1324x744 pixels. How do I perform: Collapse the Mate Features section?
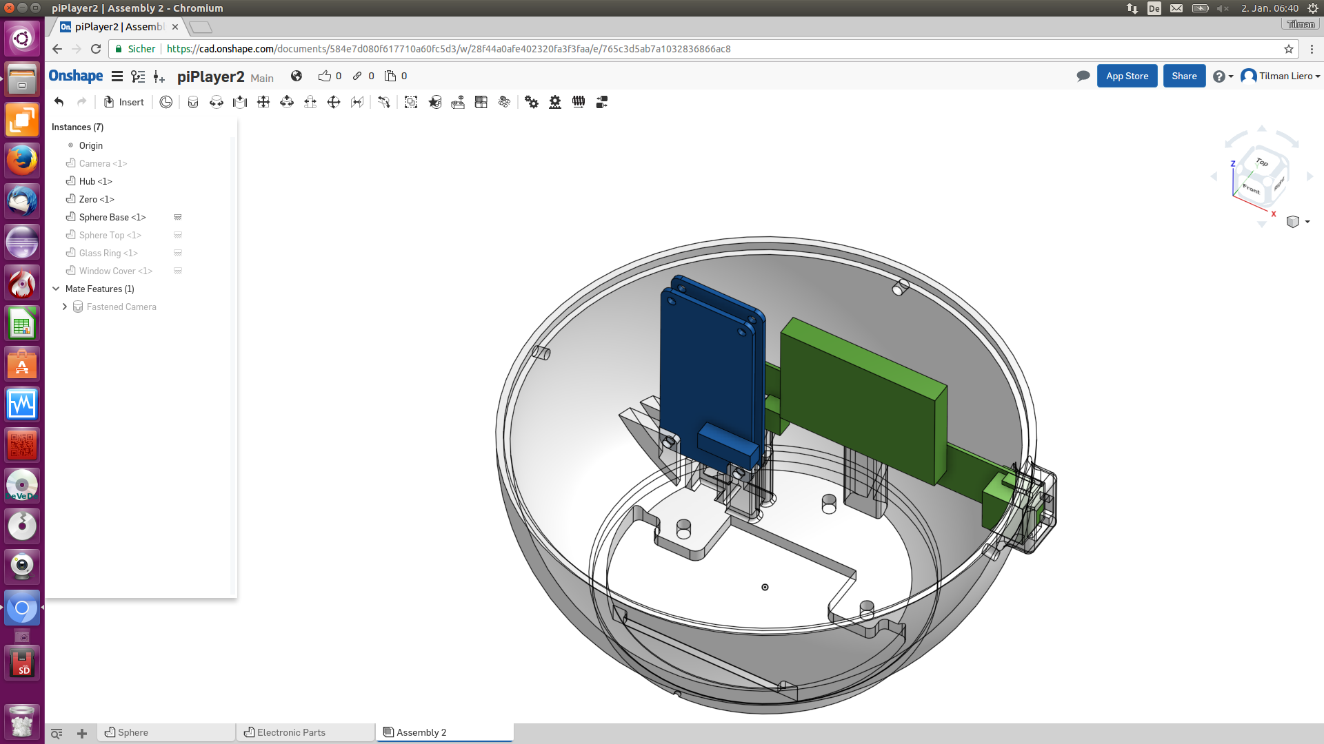[57, 289]
